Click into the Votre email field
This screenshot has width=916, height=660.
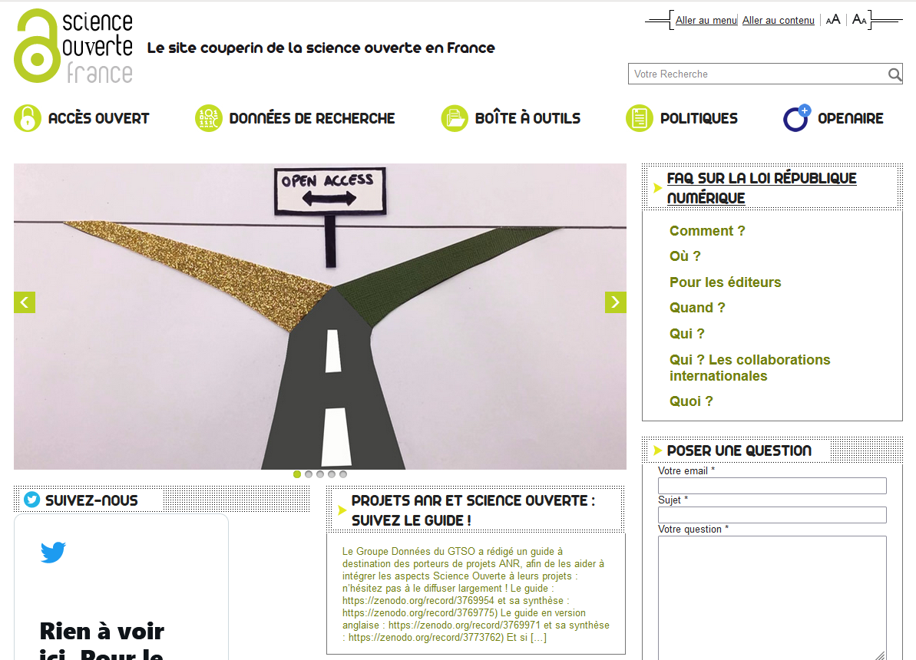tap(772, 486)
